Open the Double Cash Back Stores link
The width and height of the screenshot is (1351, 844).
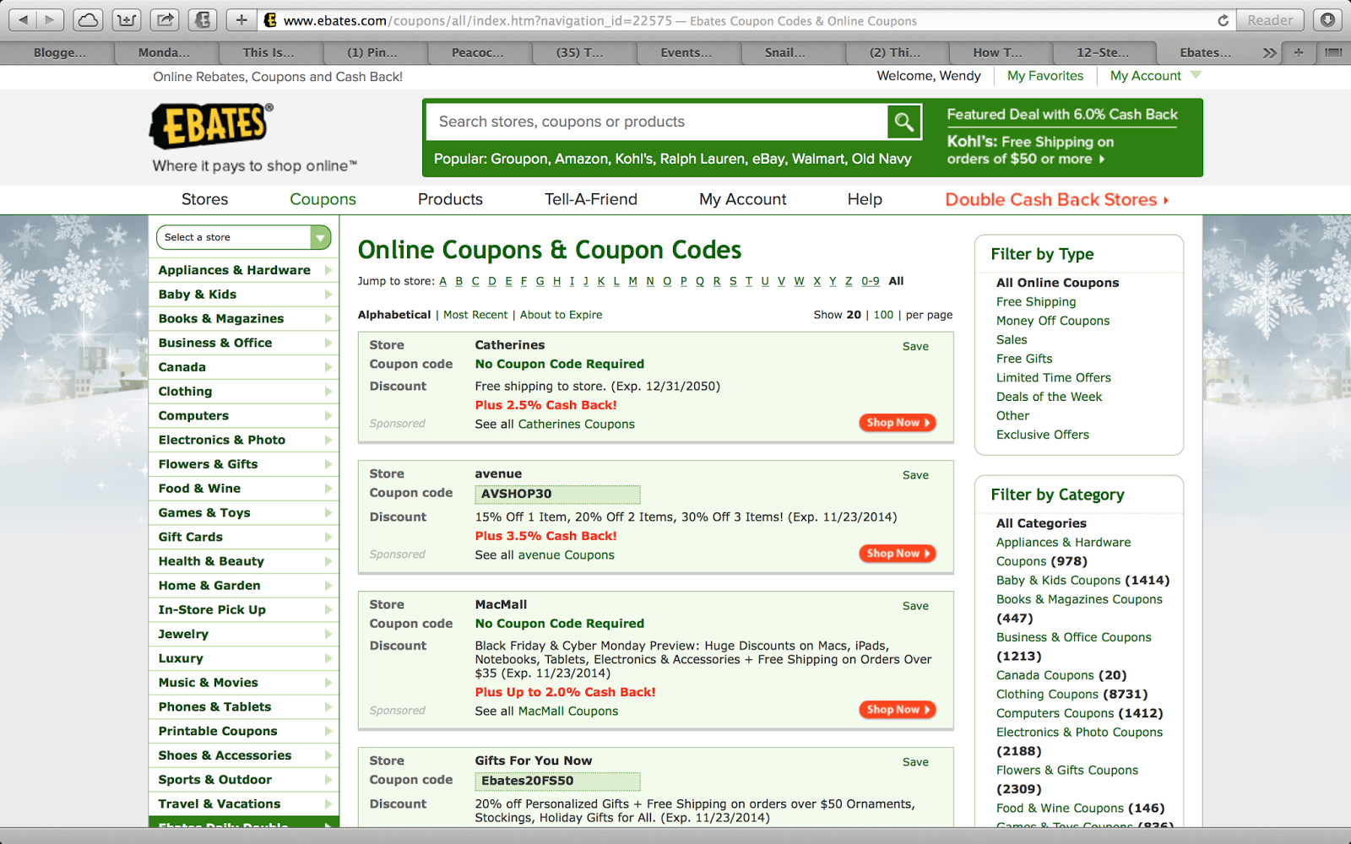click(1057, 199)
